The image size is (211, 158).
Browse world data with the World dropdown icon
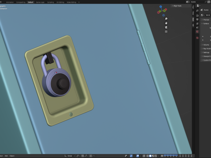pyautogui.click(x=203, y=15)
